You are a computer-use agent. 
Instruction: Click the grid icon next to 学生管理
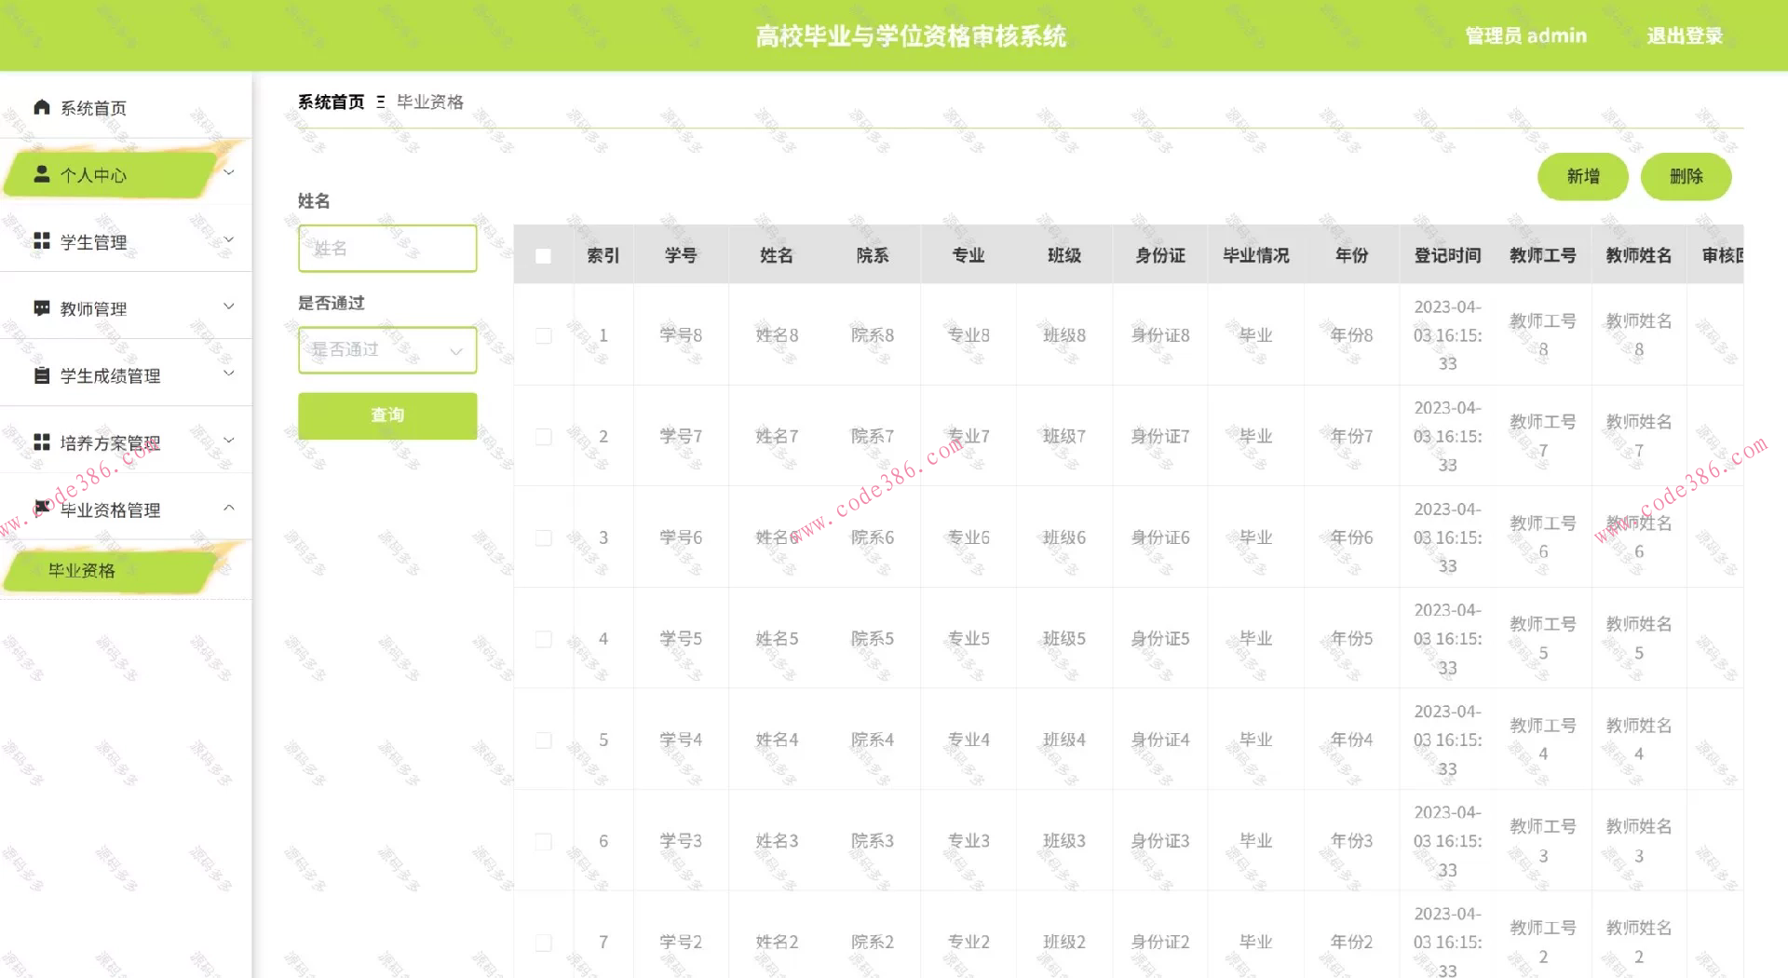41,240
